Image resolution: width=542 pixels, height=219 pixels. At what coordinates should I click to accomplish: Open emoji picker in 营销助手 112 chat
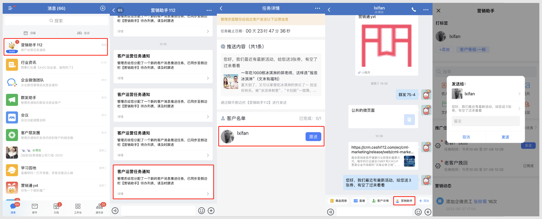[201, 211]
